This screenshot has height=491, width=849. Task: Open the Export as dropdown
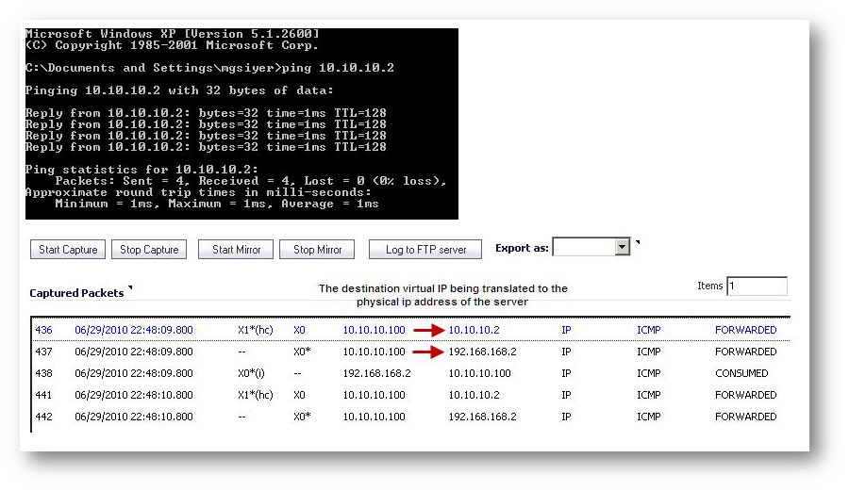pyautogui.click(x=622, y=247)
